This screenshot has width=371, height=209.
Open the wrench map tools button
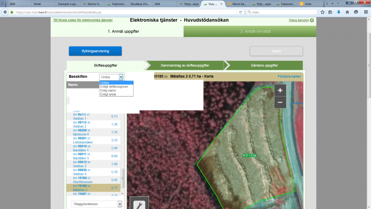tap(139, 203)
